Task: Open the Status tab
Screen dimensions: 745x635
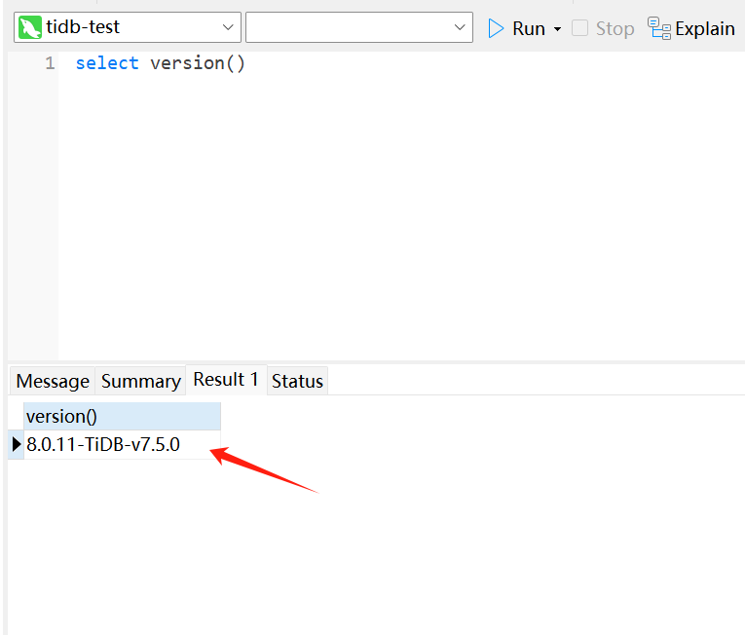Action: point(297,381)
